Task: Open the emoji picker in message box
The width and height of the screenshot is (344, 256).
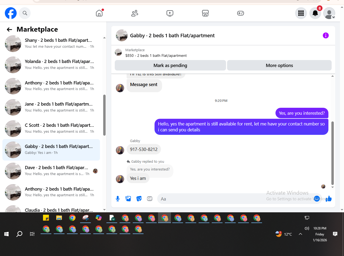Action: pyautogui.click(x=317, y=199)
